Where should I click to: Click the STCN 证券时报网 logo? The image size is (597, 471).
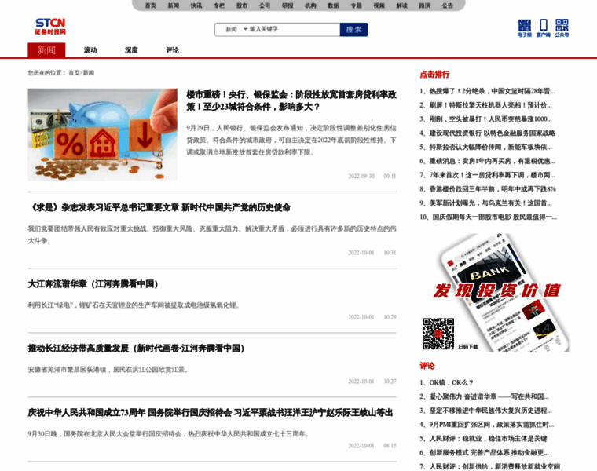pyautogui.click(x=50, y=26)
